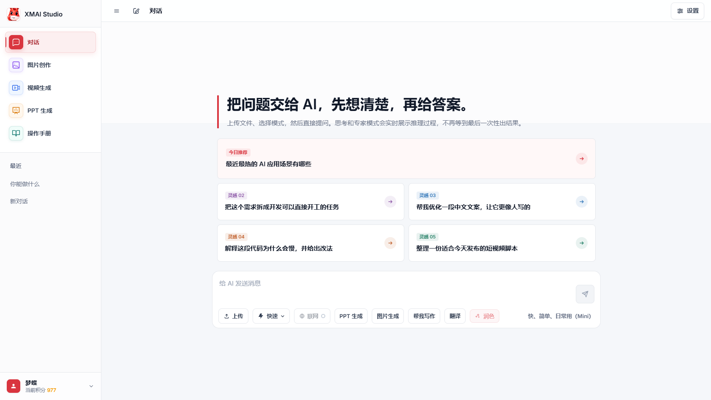Expand the user account menu chevron
The image size is (711, 400).
[91, 386]
